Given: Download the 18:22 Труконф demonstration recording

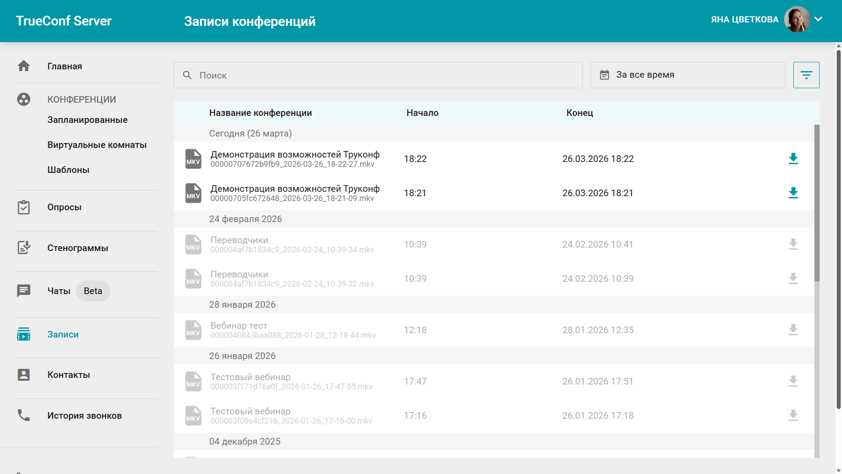Looking at the screenshot, I should (x=793, y=158).
